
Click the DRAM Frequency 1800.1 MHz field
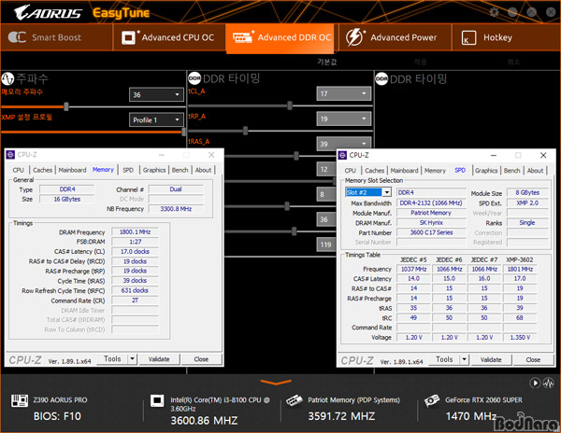[135, 232]
